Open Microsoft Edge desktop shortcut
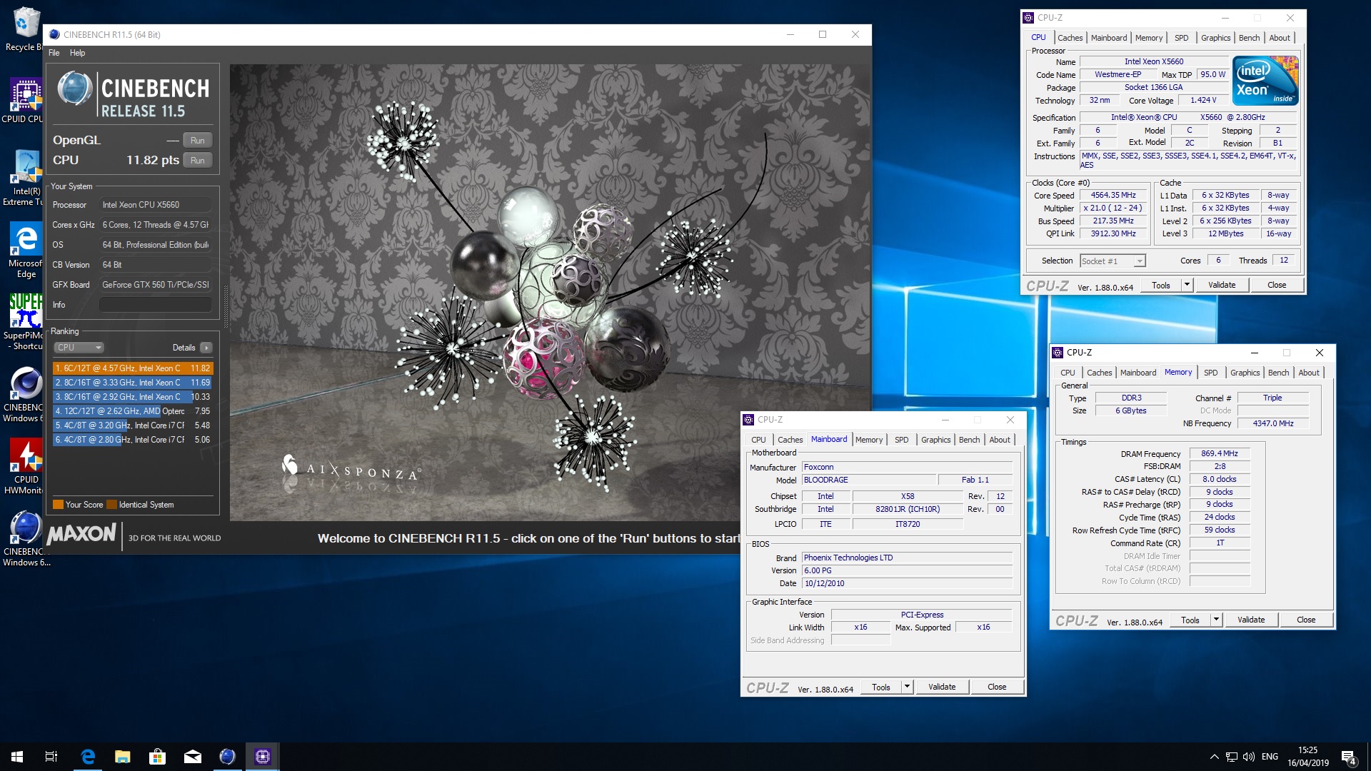Screen dimensions: 1371x771 (26, 250)
